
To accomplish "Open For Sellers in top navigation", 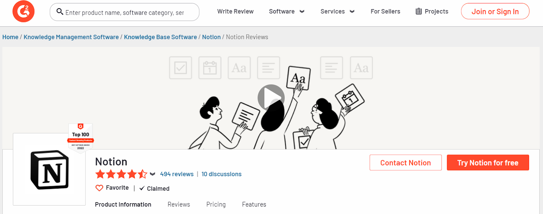I will (x=385, y=12).
